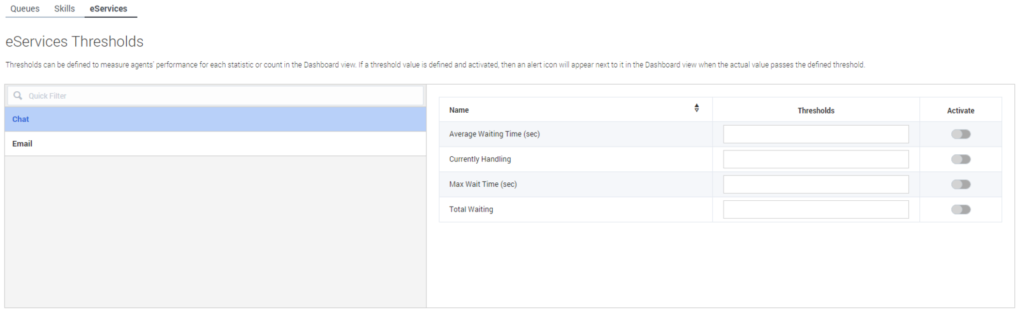Activate the Currently Handling threshold switch

click(x=960, y=159)
